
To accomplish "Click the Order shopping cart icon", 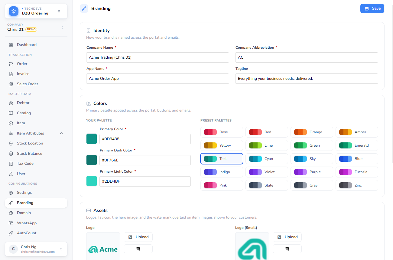I will click(x=11, y=64).
